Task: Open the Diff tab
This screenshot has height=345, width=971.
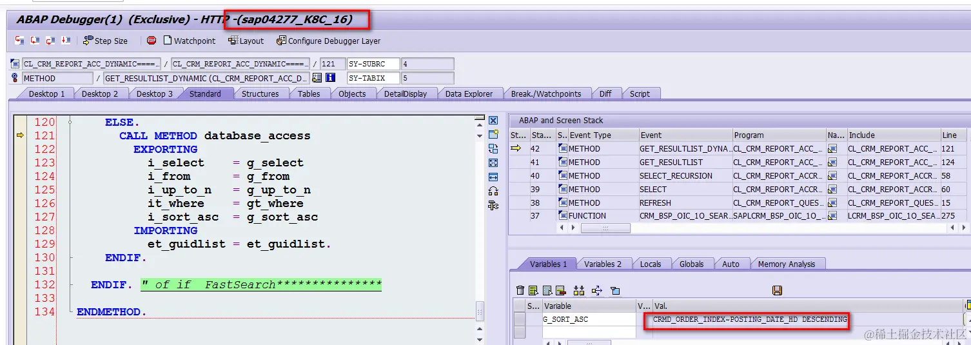Action: (605, 94)
